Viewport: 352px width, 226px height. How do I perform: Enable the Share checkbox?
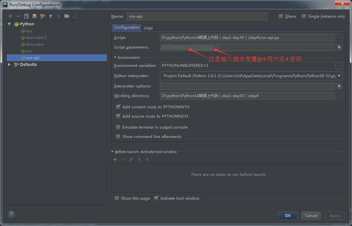(x=281, y=16)
